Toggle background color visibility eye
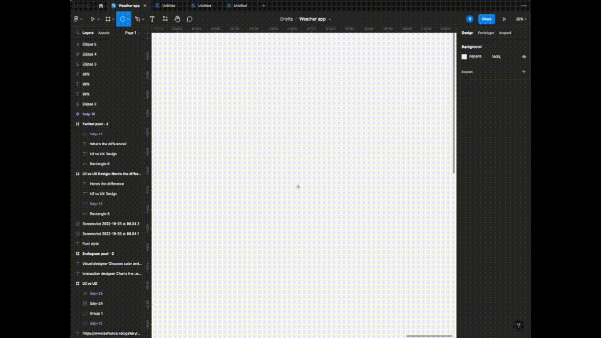 coord(524,57)
